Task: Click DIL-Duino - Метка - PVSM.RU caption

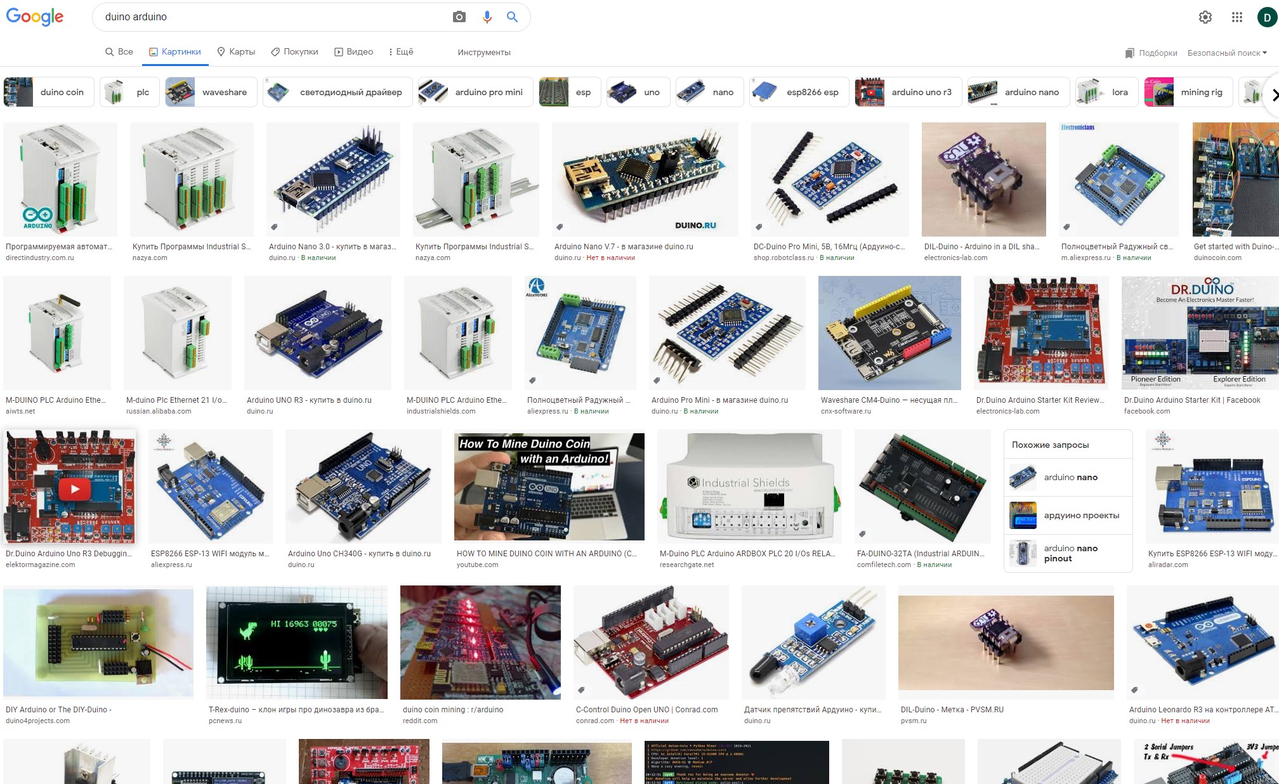Action: [x=952, y=710]
